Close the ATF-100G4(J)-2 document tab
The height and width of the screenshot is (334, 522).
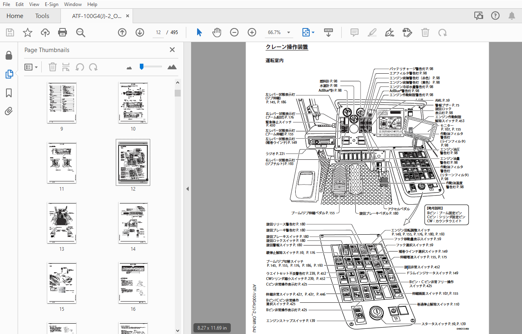click(128, 16)
